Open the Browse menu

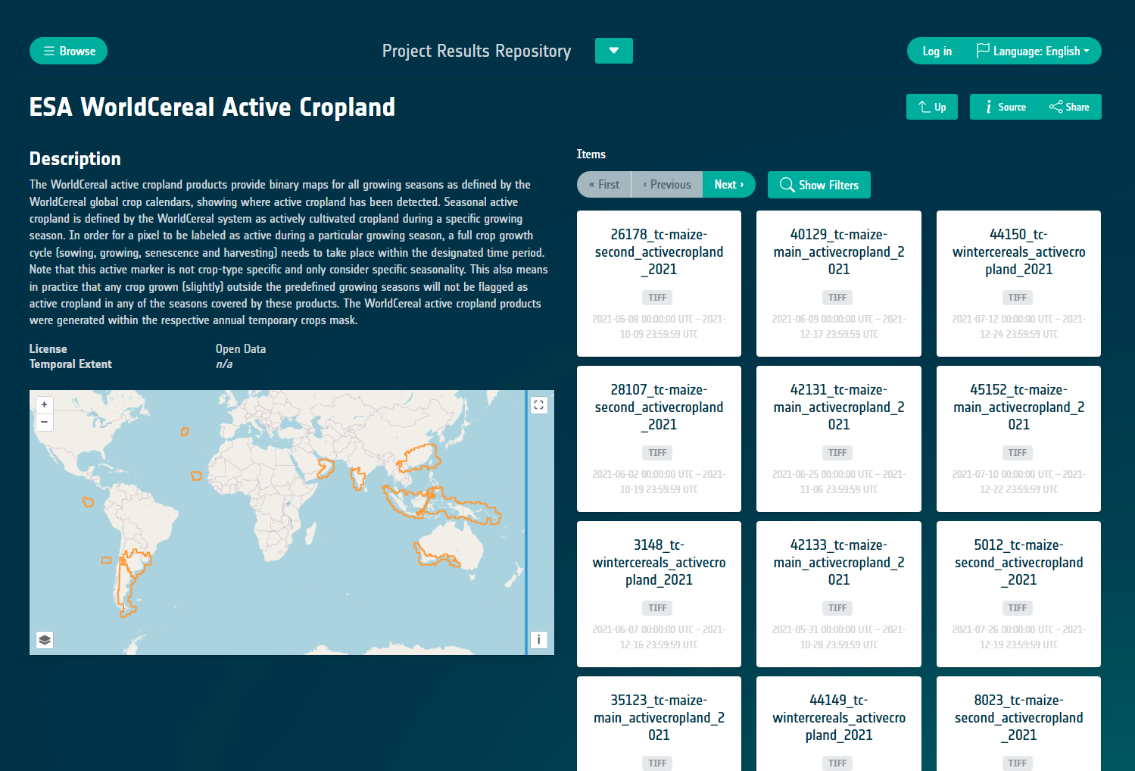click(69, 52)
